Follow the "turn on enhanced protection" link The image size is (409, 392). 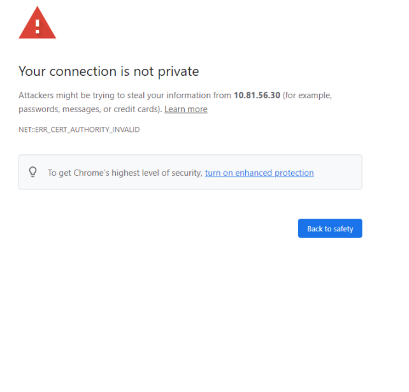click(x=259, y=173)
